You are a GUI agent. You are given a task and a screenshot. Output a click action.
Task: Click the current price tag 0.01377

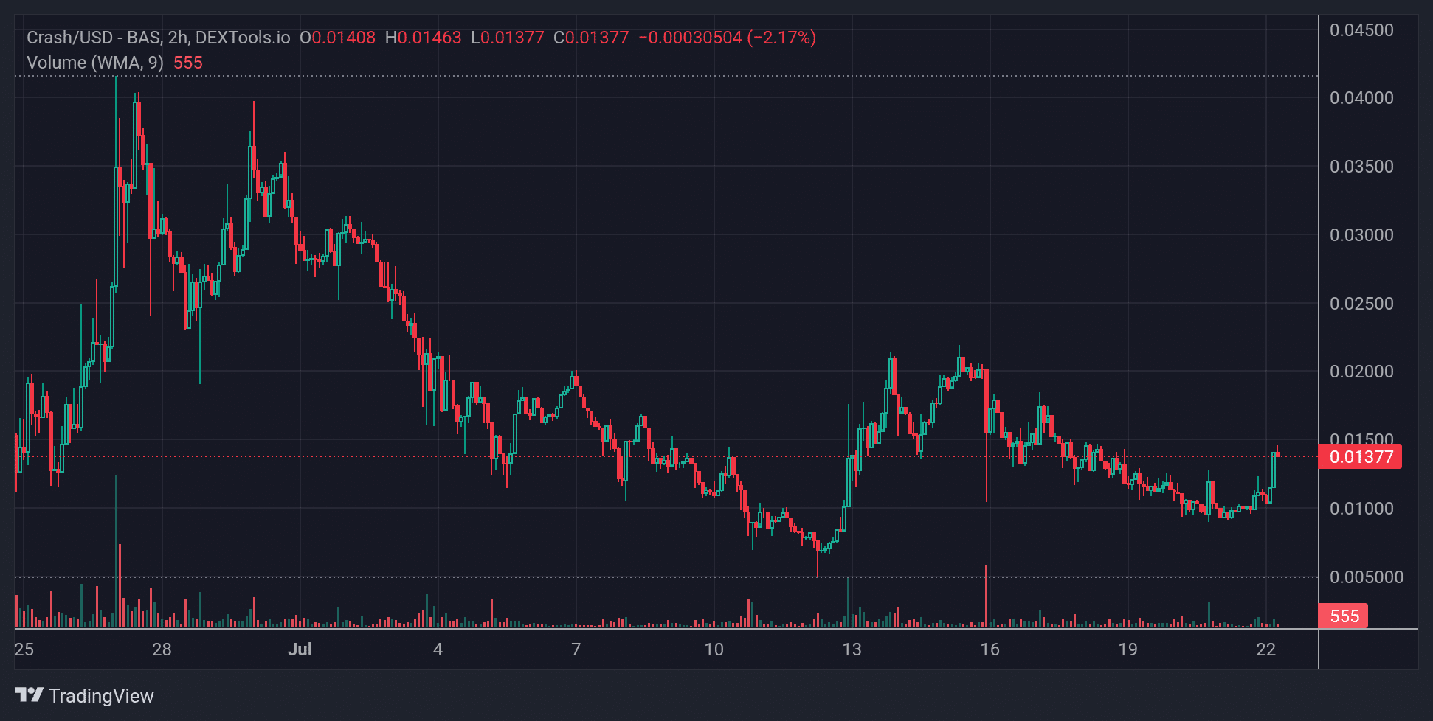[1360, 457]
